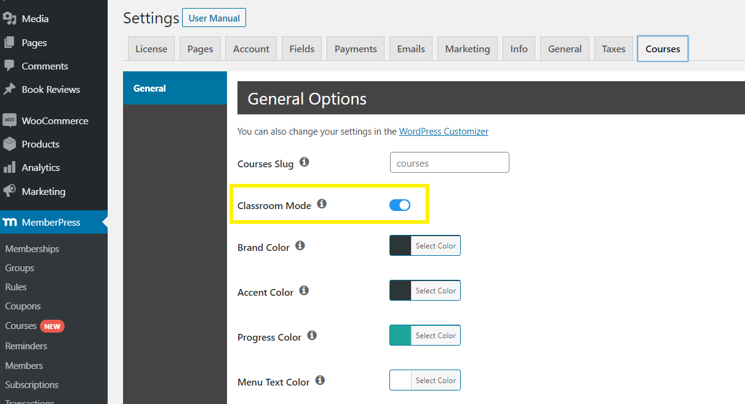Open Courses NEW submenu item
Screen dimensions: 745x404
coord(34,326)
